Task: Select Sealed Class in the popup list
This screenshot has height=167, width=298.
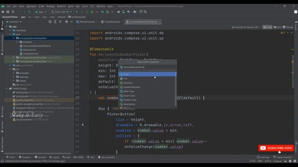Action: coord(147,100)
